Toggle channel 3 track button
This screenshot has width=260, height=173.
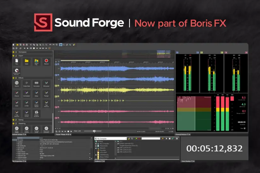pyautogui.click(x=56, y=86)
